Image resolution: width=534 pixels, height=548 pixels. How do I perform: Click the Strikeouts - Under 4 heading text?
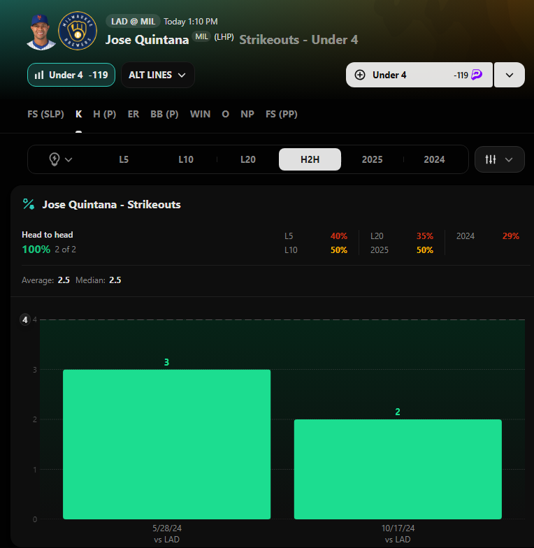298,39
